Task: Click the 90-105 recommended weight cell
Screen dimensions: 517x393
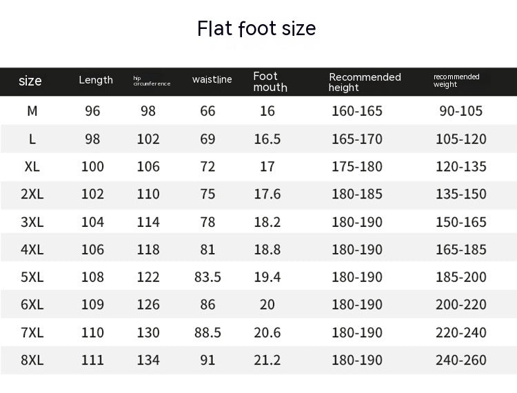Action: point(460,111)
